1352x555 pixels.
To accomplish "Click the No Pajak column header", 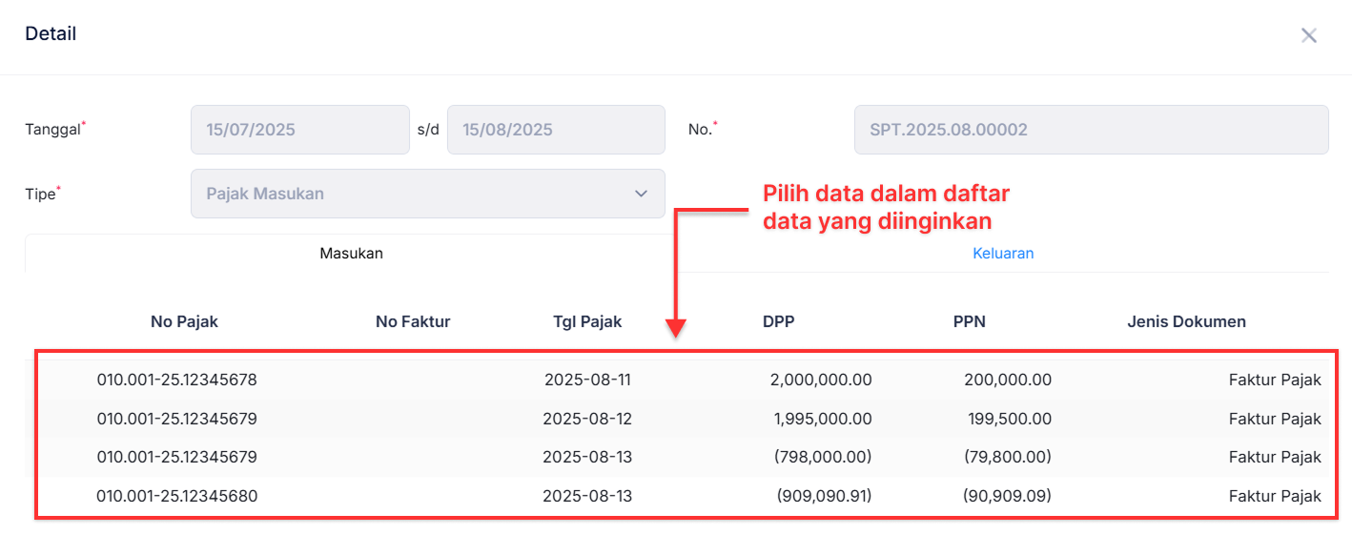I will point(184,321).
